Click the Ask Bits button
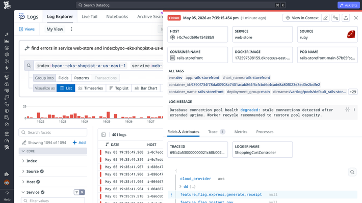 coord(349,5)
